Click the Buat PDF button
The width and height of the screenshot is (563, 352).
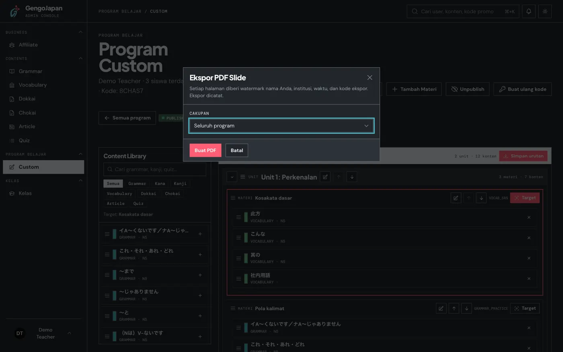point(205,150)
